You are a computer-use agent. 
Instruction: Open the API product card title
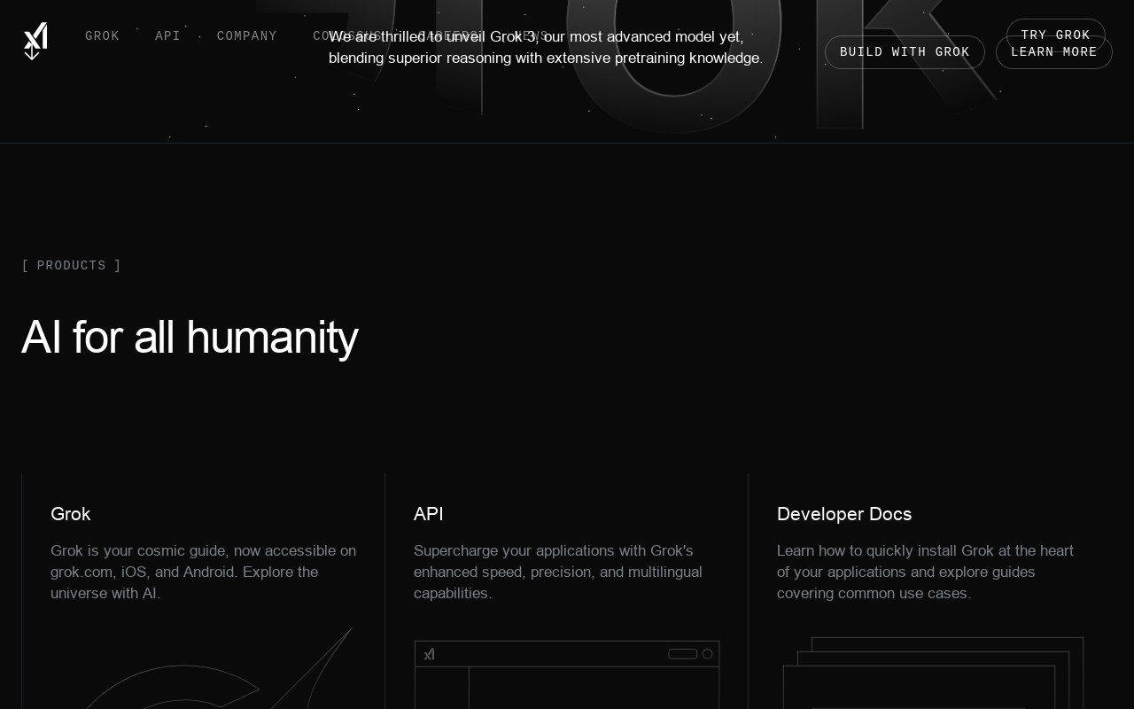[x=429, y=514]
